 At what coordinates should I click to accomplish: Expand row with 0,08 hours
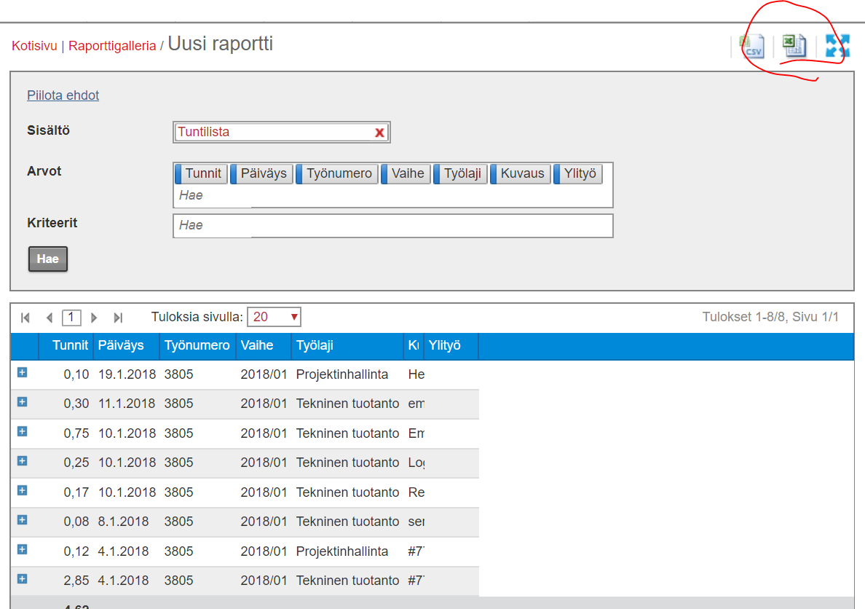click(x=22, y=520)
